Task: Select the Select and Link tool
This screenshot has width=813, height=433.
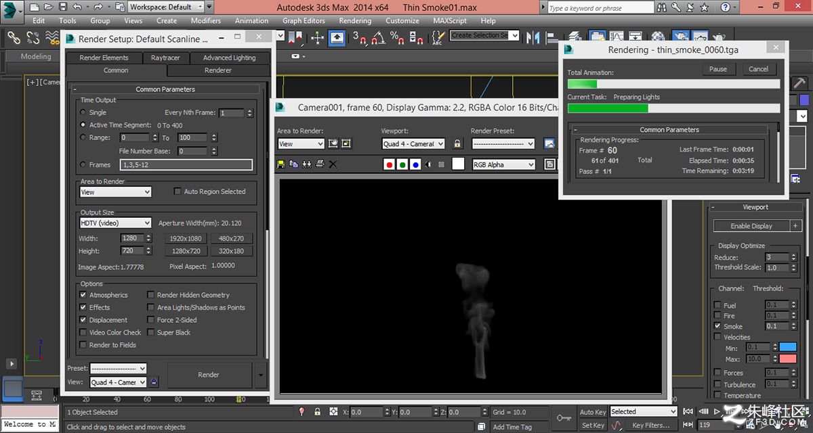Action: [x=13, y=38]
